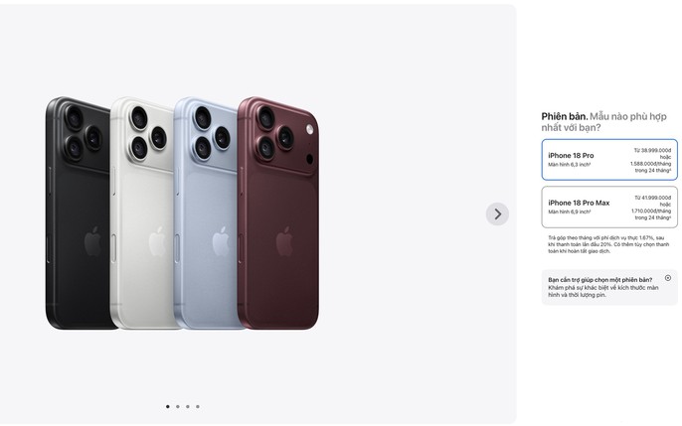Jump to second gallery slide dot
The height and width of the screenshot is (426, 682).
click(x=177, y=406)
